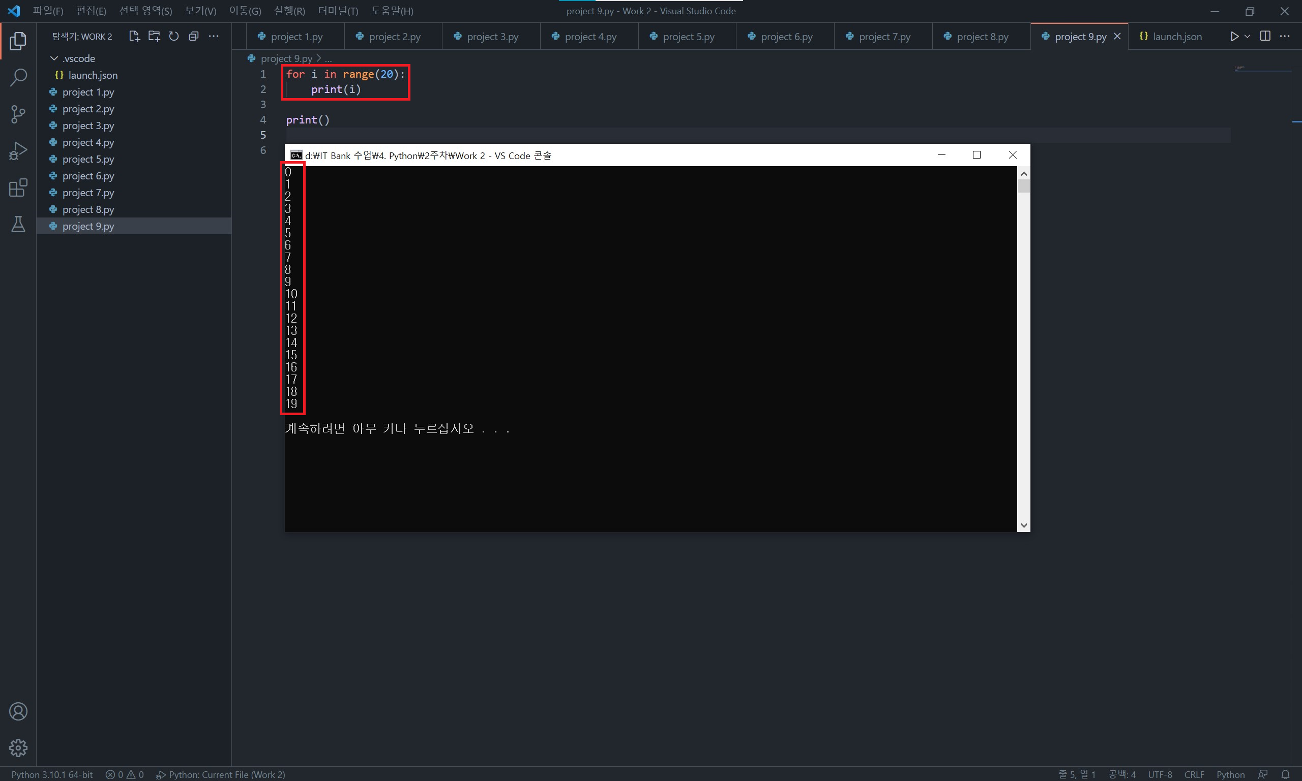Open run options dropdown arrow
Viewport: 1302px width, 781px height.
[1247, 36]
